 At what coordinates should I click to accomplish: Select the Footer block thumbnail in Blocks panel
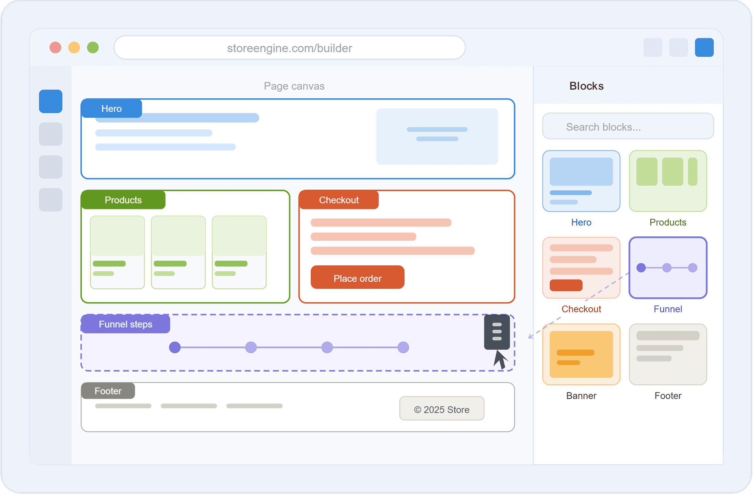668,354
